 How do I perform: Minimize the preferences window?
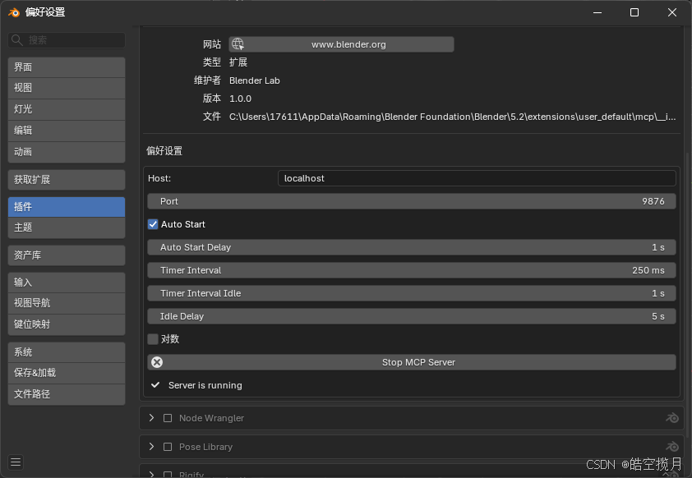pos(597,12)
